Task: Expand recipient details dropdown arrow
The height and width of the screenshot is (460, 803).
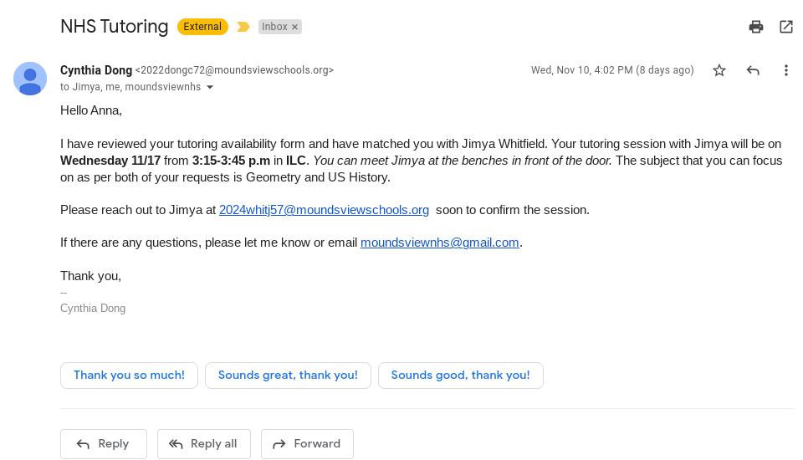Action: pyautogui.click(x=210, y=87)
